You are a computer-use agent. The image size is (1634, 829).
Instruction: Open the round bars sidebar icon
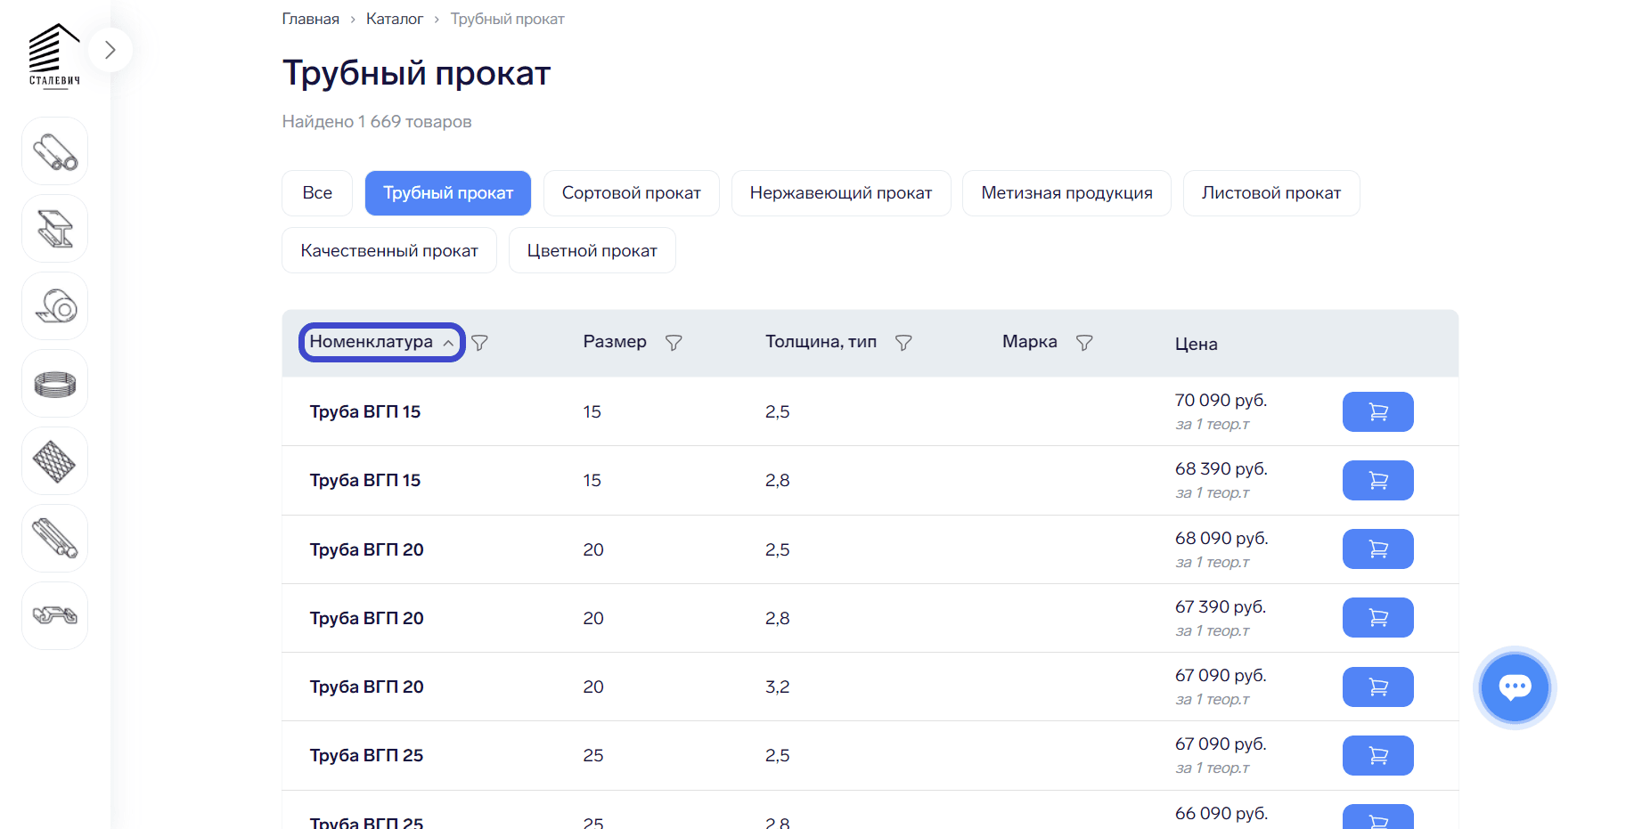tap(55, 539)
